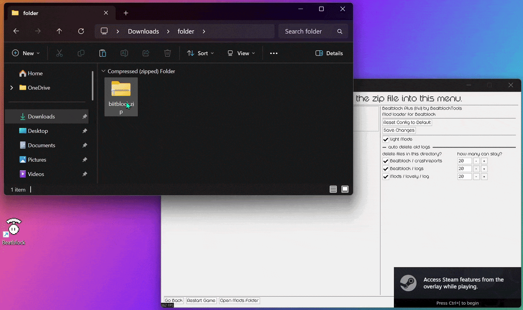
Task: Select the Beatblock desktop shortcut
Action: [x=13, y=231]
